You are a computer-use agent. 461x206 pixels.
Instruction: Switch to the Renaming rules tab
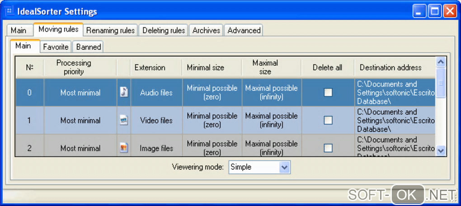tap(110, 31)
